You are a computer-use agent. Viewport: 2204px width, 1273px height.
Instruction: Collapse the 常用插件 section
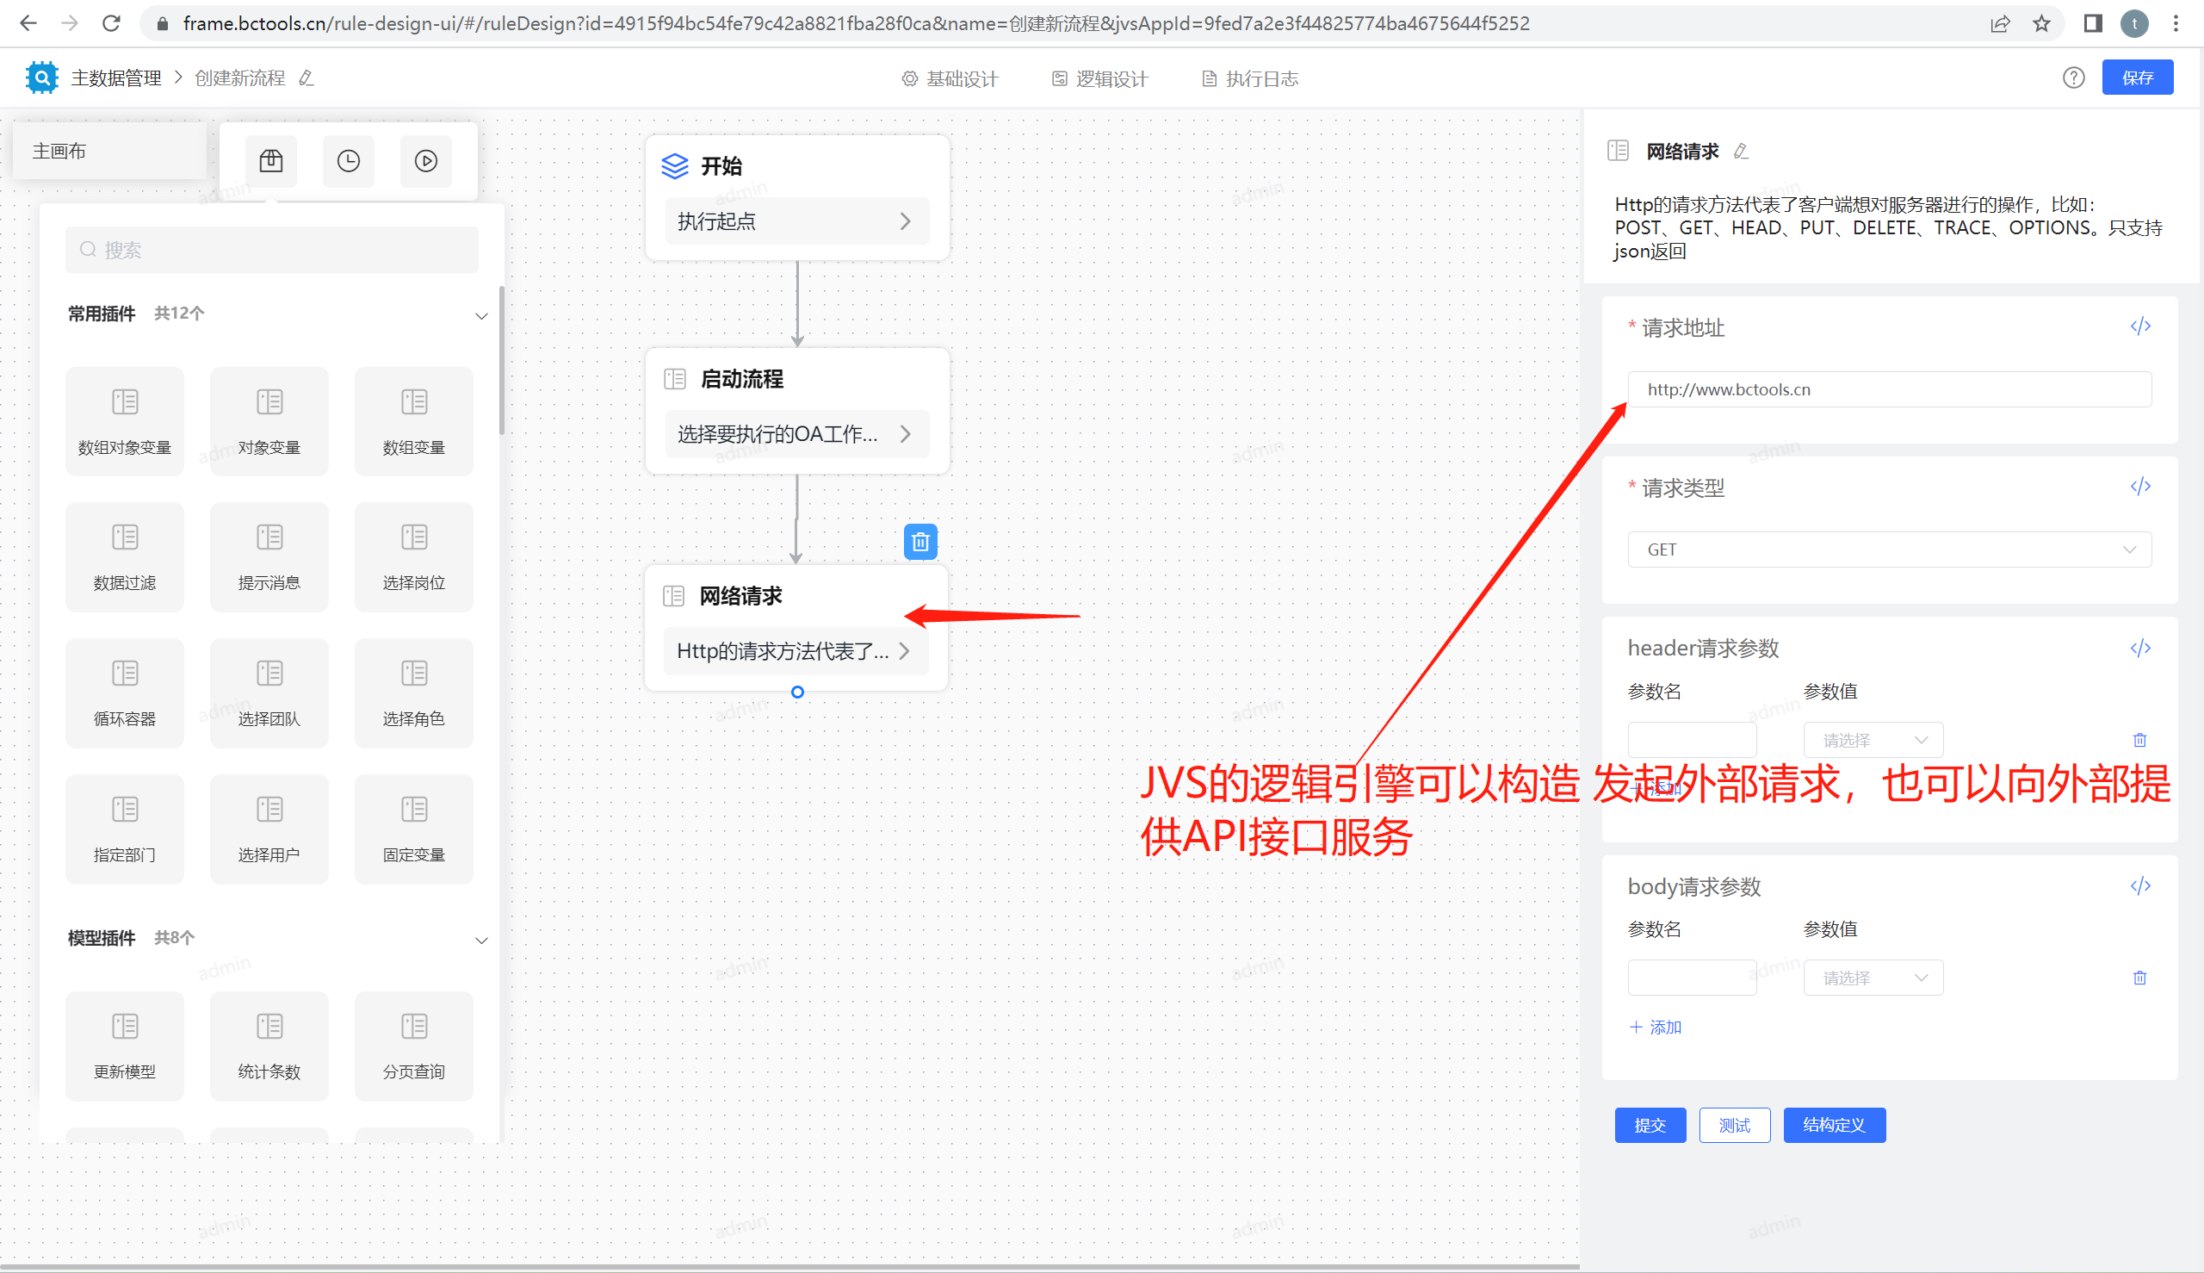point(480,315)
